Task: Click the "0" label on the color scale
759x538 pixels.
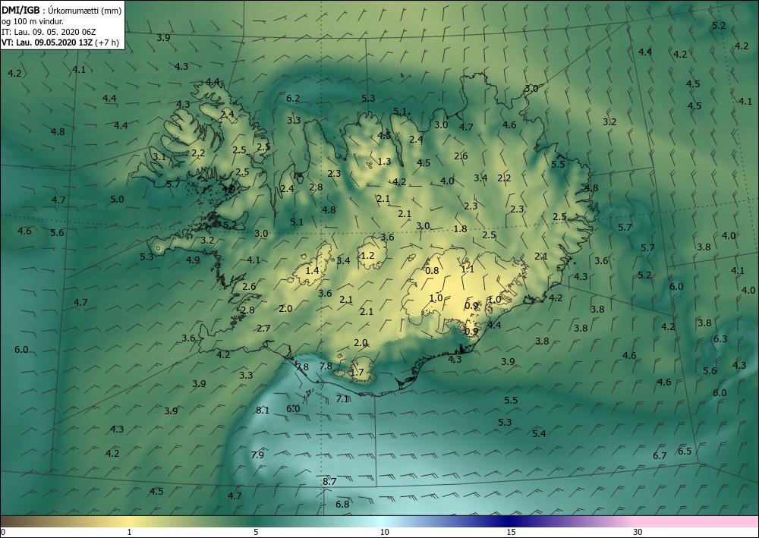Action: point(3,532)
